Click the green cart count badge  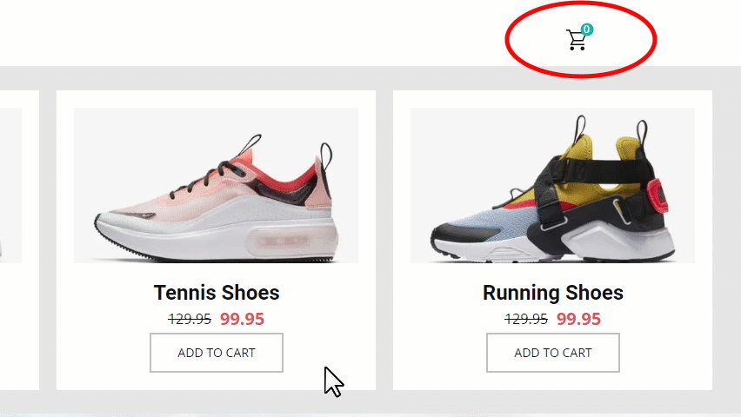(586, 30)
